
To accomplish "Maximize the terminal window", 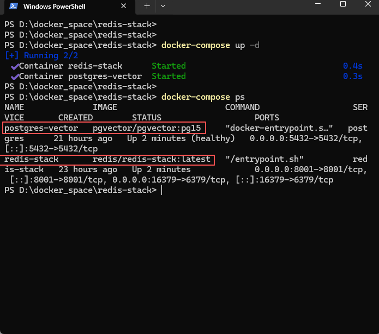I will pos(343,4).
